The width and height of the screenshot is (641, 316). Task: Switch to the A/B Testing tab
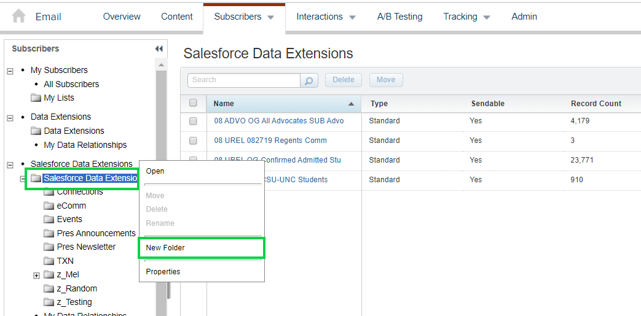coord(400,17)
